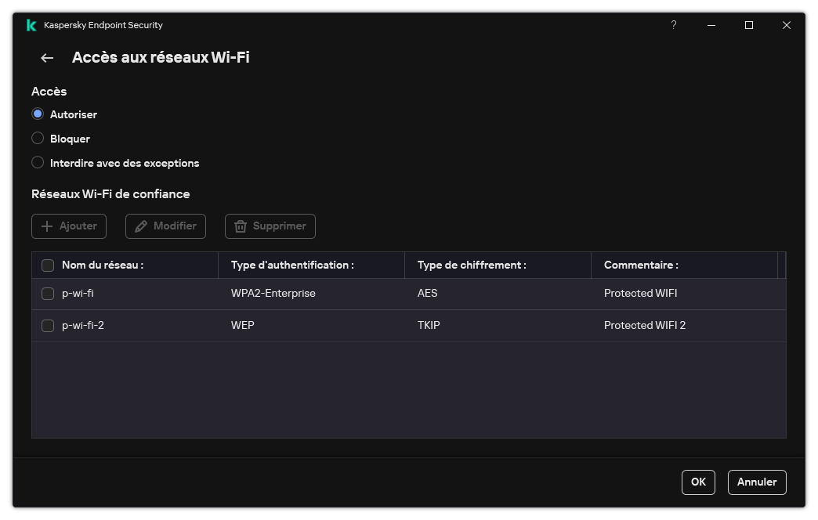Click the plus icon on the Ajouter button
The width and height of the screenshot is (818, 520).
pos(47,226)
